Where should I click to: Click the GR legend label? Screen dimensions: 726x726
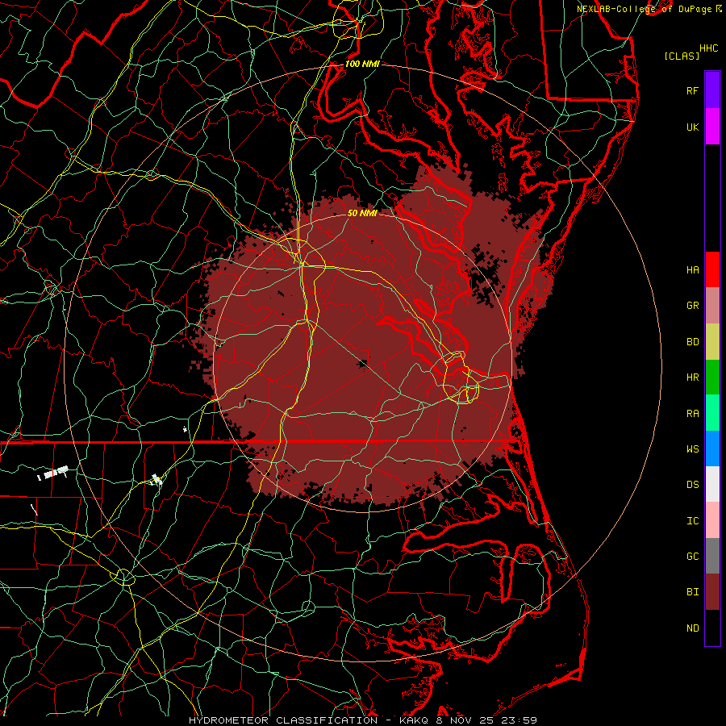coord(692,306)
